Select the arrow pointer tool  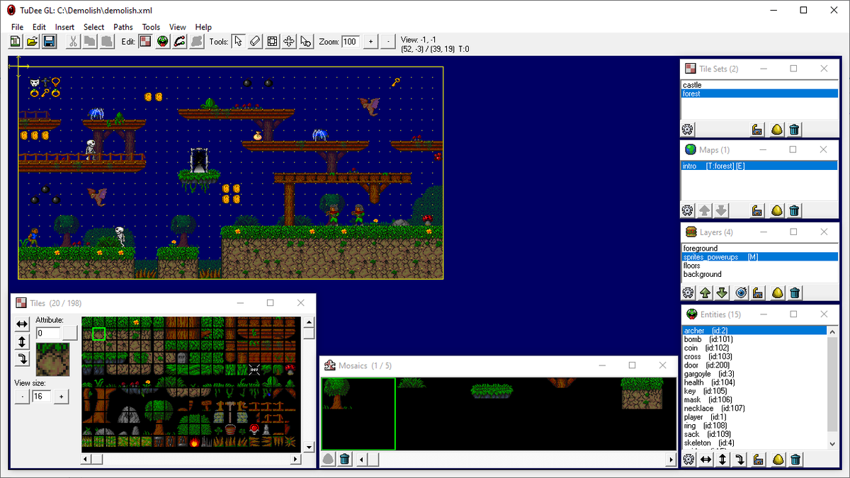239,42
